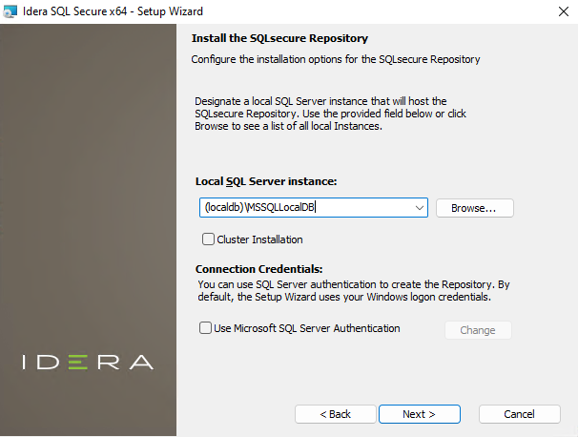Go to the previous step with Back

[335, 414]
